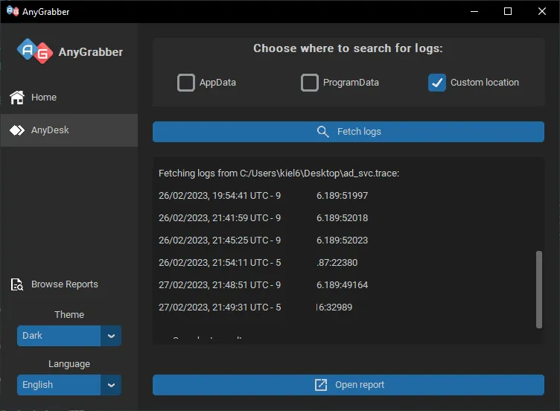Image resolution: width=560 pixels, height=411 pixels.
Task: Click the AnyGrabber logo in sidebar
Action: [x=35, y=51]
